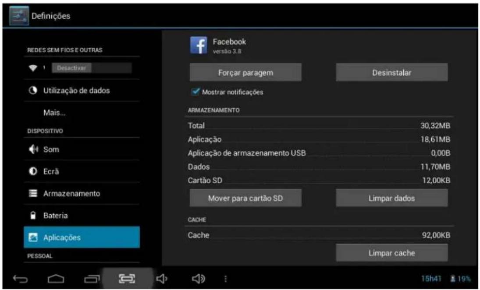Raise volume with the louder speaker icon
This screenshot has width=480, height=290.
click(199, 279)
